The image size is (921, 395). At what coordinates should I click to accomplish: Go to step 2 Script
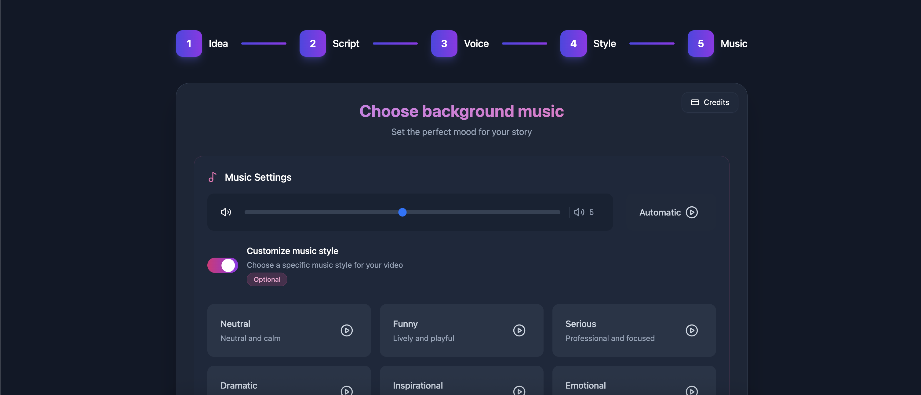point(312,44)
